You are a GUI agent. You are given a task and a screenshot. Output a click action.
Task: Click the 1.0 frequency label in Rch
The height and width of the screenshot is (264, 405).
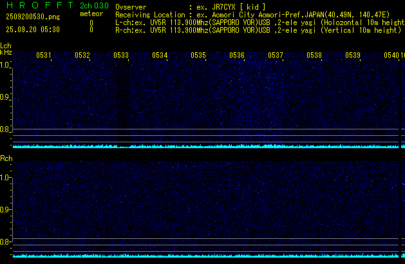(x=6, y=177)
